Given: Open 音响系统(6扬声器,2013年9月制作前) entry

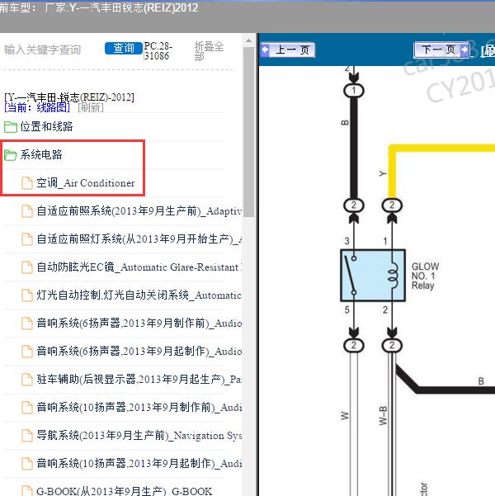Looking at the screenshot, I should tap(139, 323).
